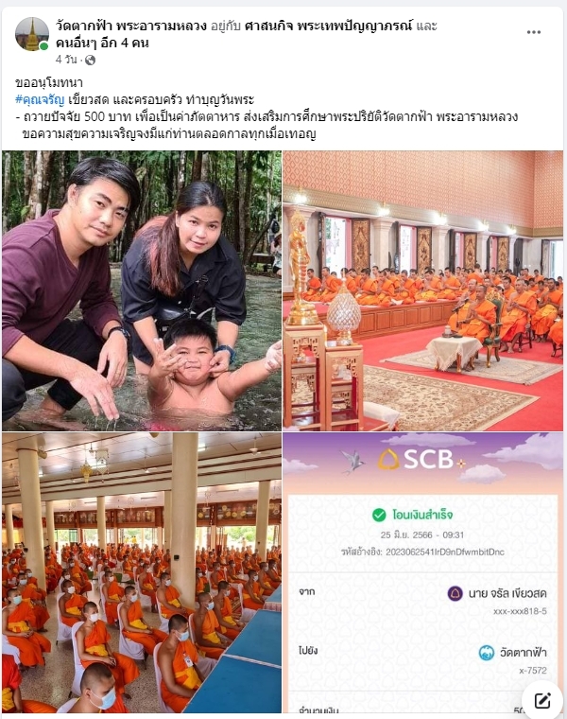Click the blue recipient bank icon
Viewport: 567px width, 719px height.
[487, 652]
